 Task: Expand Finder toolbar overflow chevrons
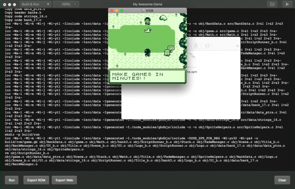pyautogui.click(x=237, y=46)
